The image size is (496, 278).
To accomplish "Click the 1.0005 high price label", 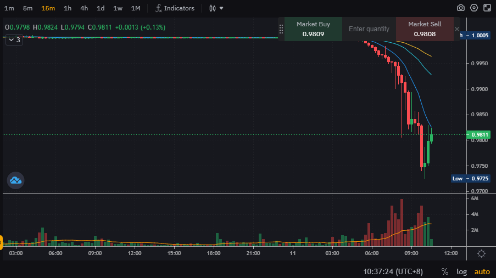I will pyautogui.click(x=478, y=36).
